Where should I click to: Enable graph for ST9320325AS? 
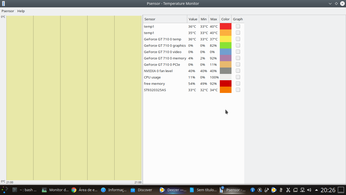tap(238, 90)
